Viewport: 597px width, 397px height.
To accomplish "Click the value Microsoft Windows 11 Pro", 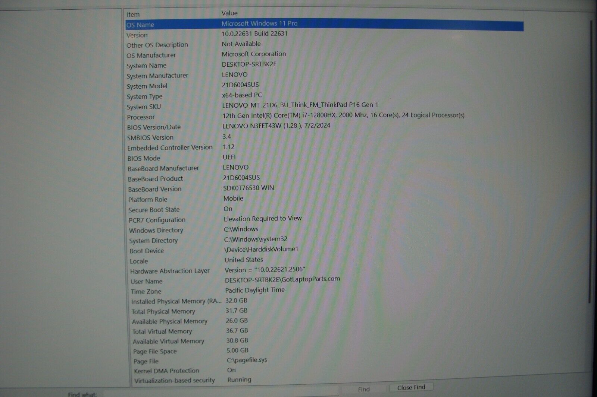I will coord(259,23).
